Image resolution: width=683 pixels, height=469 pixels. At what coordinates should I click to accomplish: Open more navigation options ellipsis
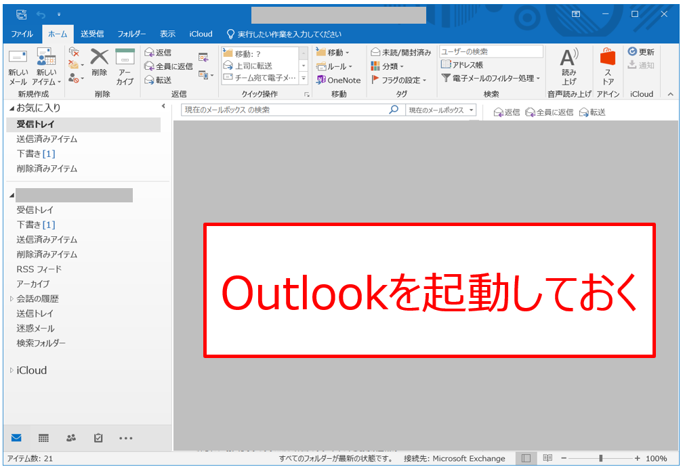coord(126,438)
